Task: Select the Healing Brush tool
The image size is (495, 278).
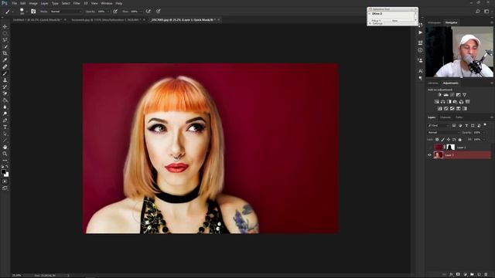Action: [5, 66]
